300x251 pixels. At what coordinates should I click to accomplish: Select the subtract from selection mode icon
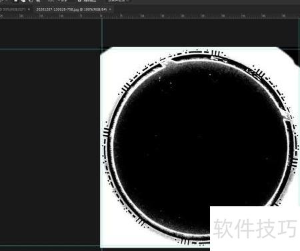point(31,1)
